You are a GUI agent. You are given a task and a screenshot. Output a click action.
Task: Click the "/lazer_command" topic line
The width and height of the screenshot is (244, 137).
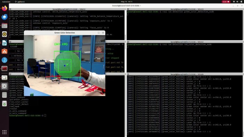point(17,97)
